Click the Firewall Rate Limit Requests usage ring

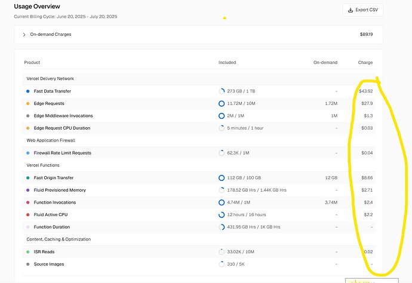(222, 153)
